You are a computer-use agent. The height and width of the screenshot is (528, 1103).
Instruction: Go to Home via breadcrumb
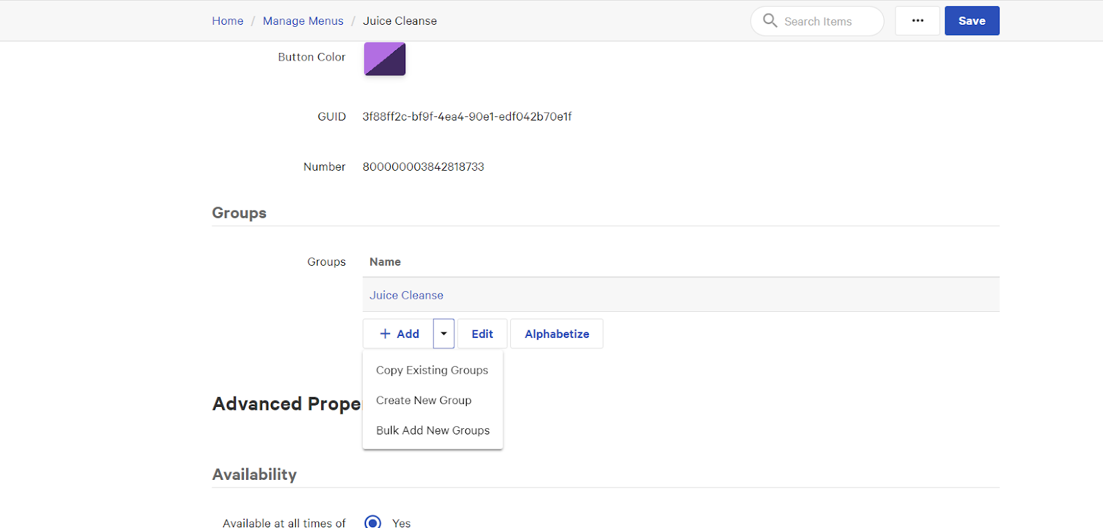[x=227, y=21]
